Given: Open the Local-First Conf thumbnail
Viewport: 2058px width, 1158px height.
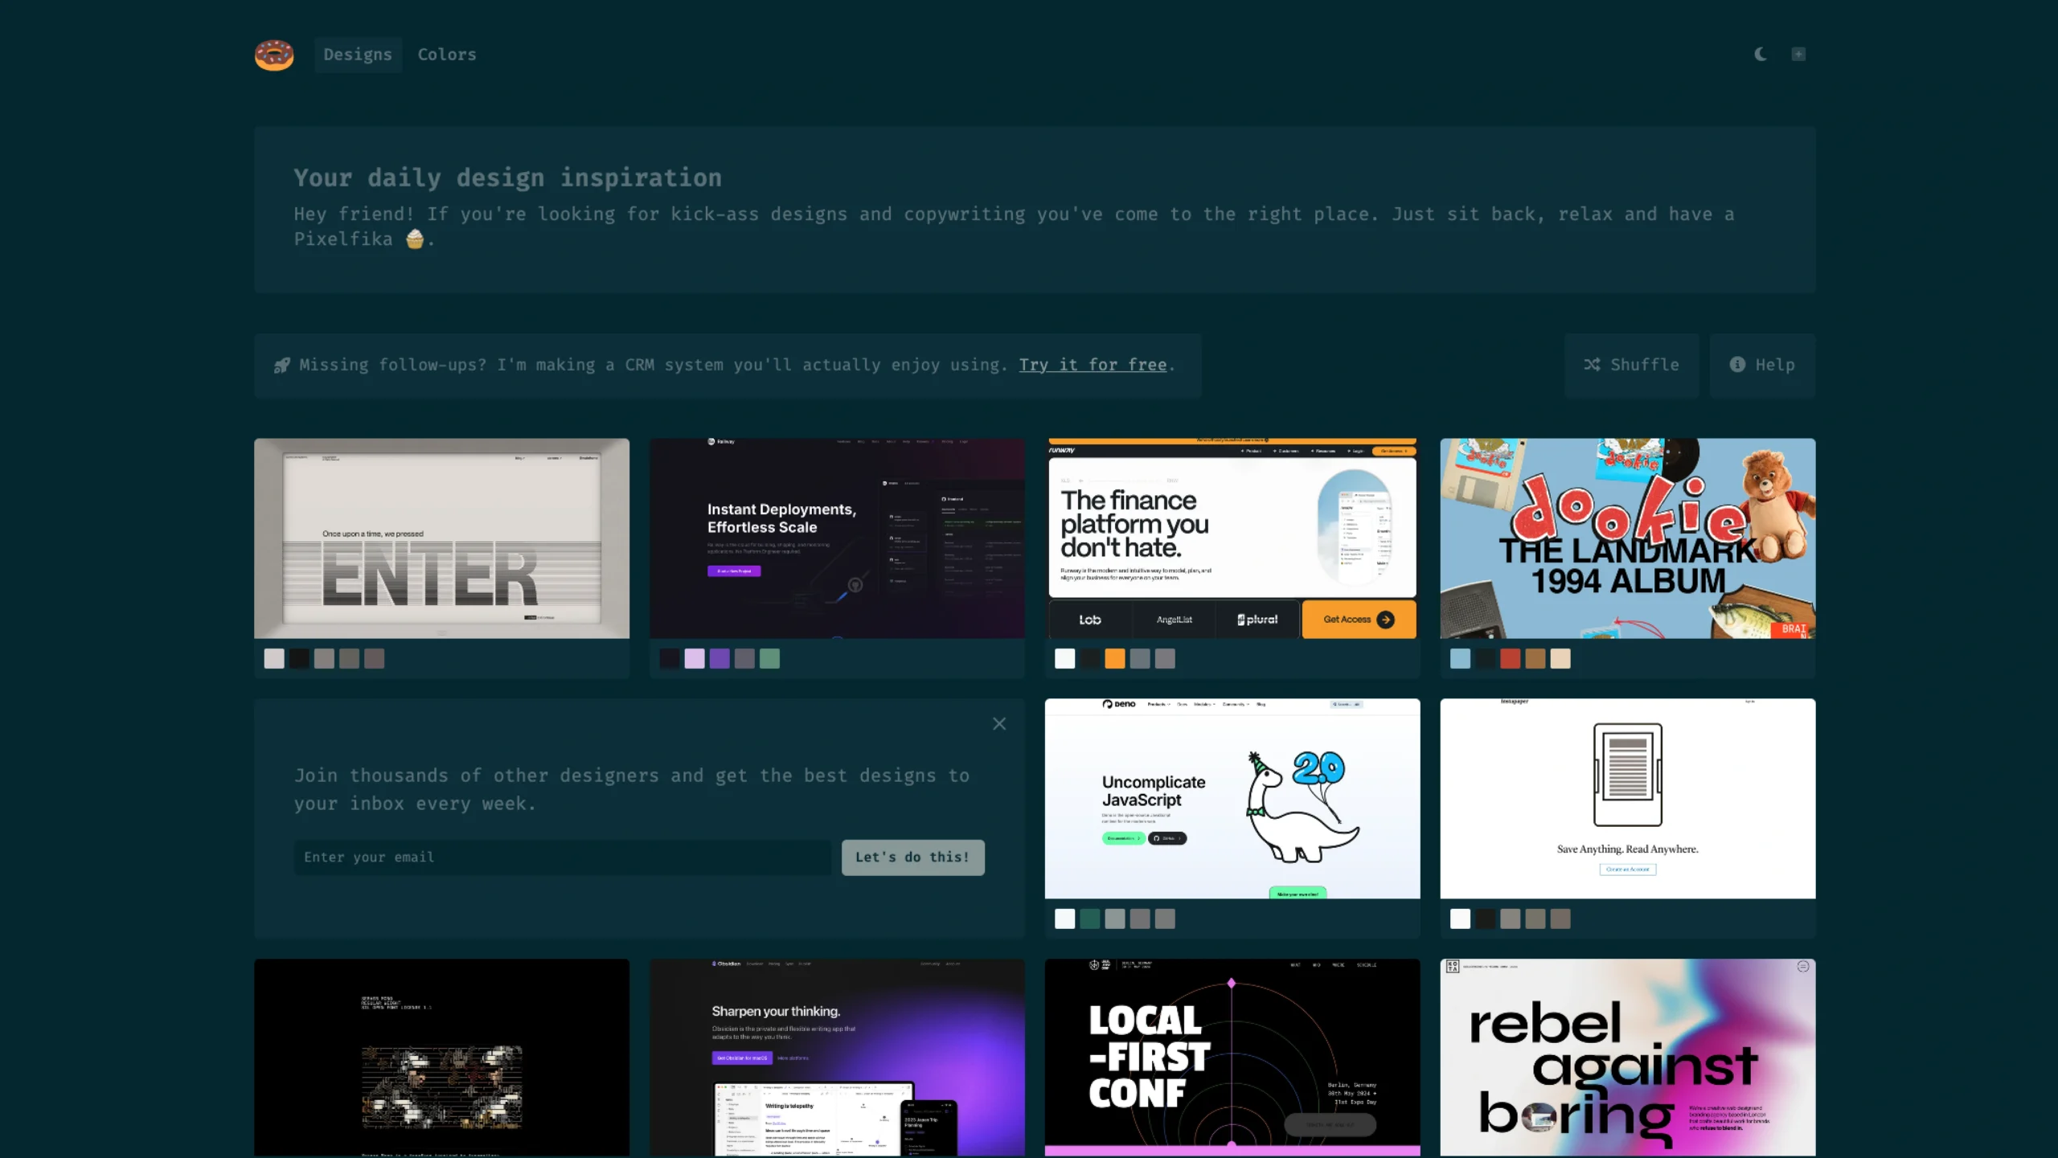Looking at the screenshot, I should [x=1232, y=1058].
